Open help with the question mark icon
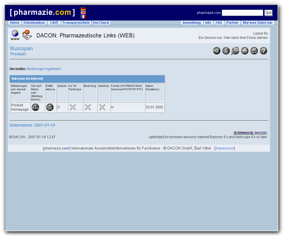285x238 pixels. [263, 50]
